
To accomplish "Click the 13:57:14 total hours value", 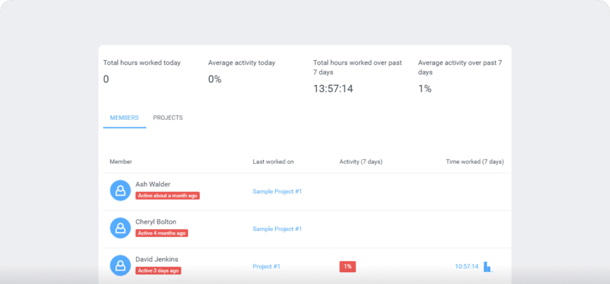I will click(x=333, y=89).
